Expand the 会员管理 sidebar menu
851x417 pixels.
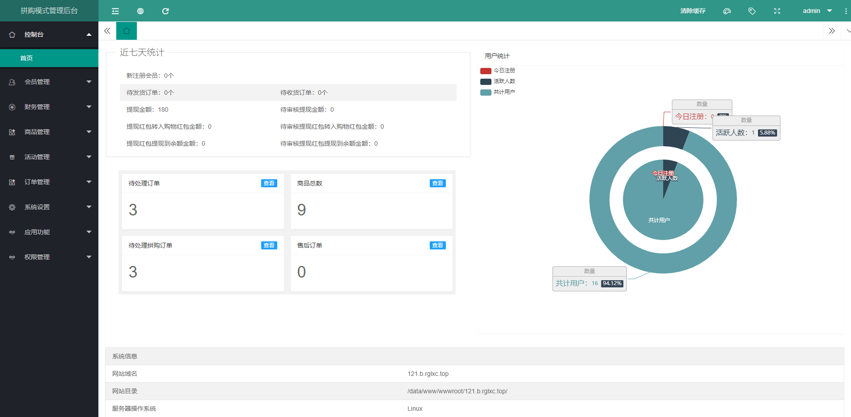(49, 82)
